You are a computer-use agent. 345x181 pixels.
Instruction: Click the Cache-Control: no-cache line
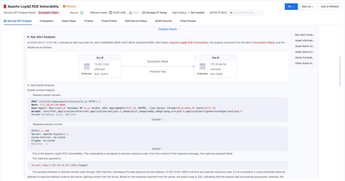coord(48,137)
